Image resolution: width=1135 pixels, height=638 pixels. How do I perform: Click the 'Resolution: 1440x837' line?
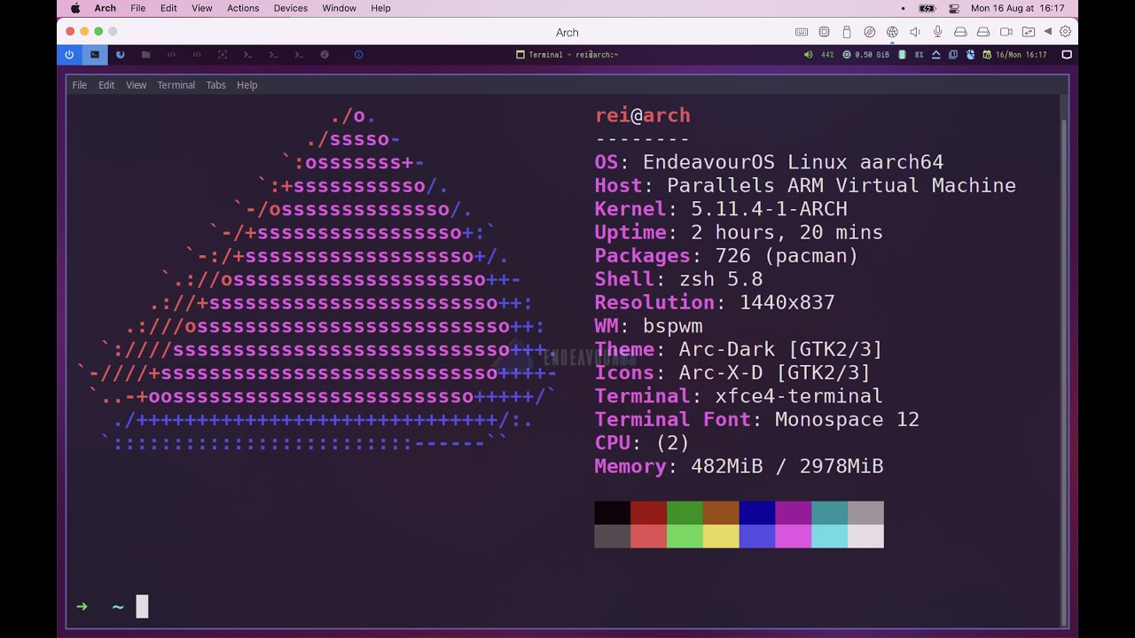[715, 302]
